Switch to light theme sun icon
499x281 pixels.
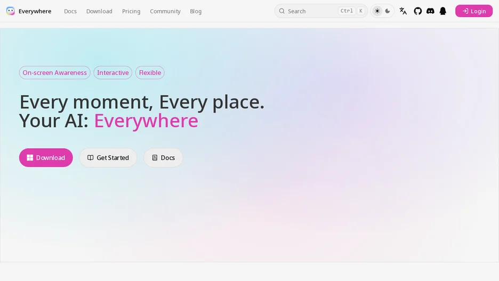tap(377, 11)
